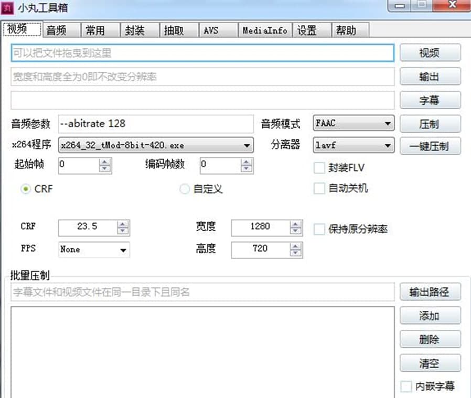This screenshot has height=398, width=471.
Task: Select the 自定义 radio button
Action: (185, 189)
